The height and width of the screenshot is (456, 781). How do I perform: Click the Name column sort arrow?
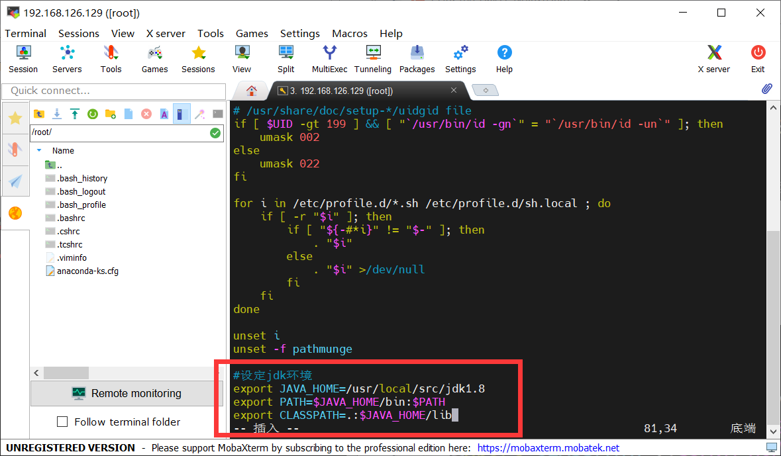pos(39,150)
